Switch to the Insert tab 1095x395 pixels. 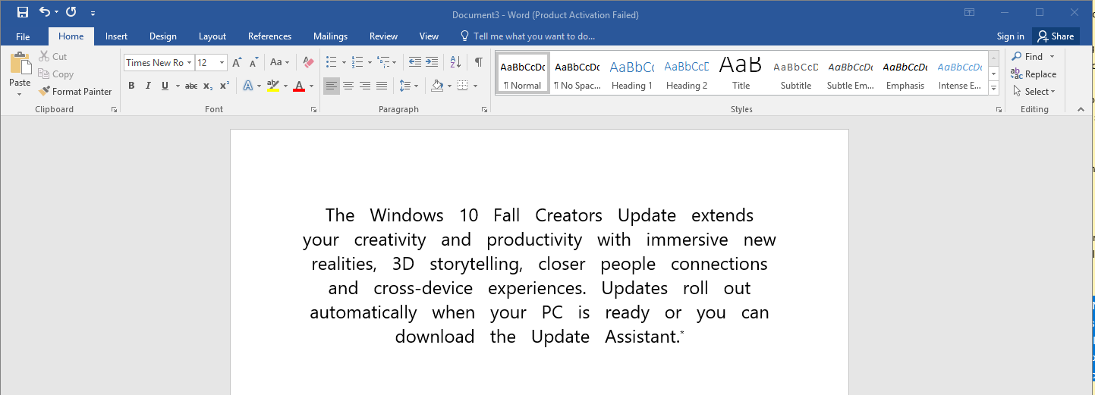point(116,36)
